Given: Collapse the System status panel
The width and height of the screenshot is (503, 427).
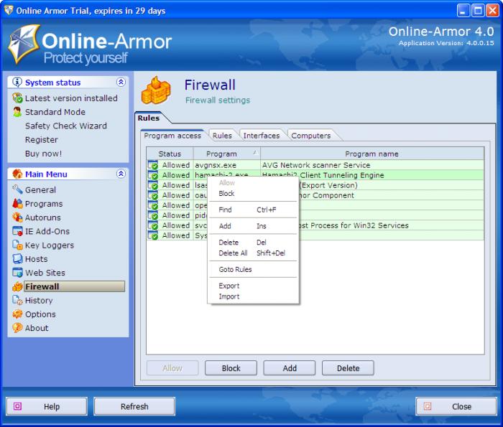Looking at the screenshot, I should 121,82.
